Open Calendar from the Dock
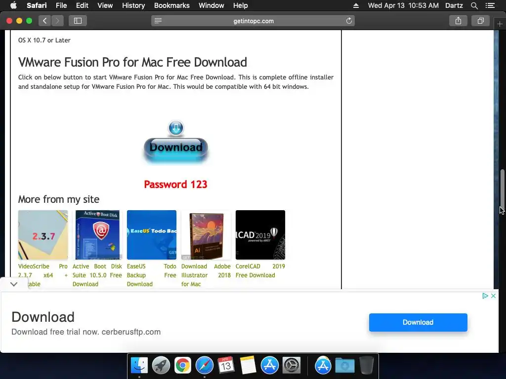Image resolution: width=506 pixels, height=379 pixels. (x=226, y=366)
